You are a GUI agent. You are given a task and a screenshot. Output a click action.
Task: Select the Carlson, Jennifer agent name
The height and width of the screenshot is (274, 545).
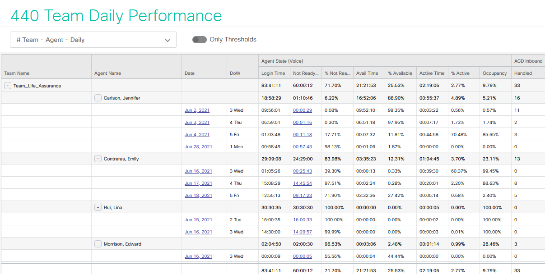coord(122,98)
